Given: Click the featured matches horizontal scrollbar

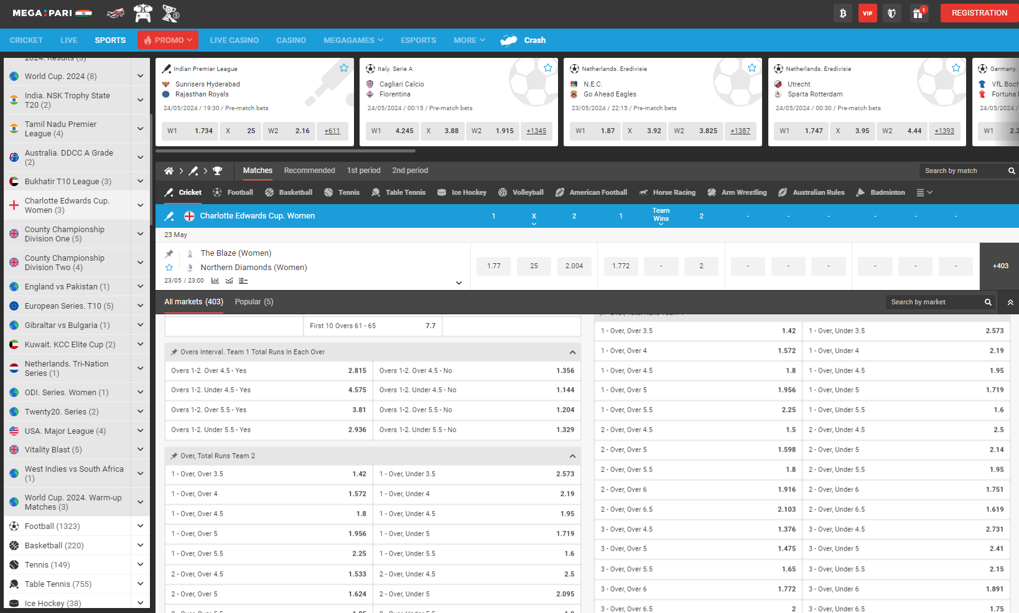Looking at the screenshot, I should 286,151.
